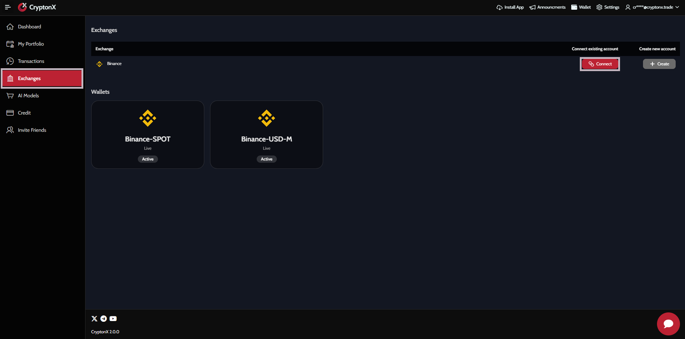Open the X (Twitter) social link
Image resolution: width=685 pixels, height=339 pixels.
point(94,319)
